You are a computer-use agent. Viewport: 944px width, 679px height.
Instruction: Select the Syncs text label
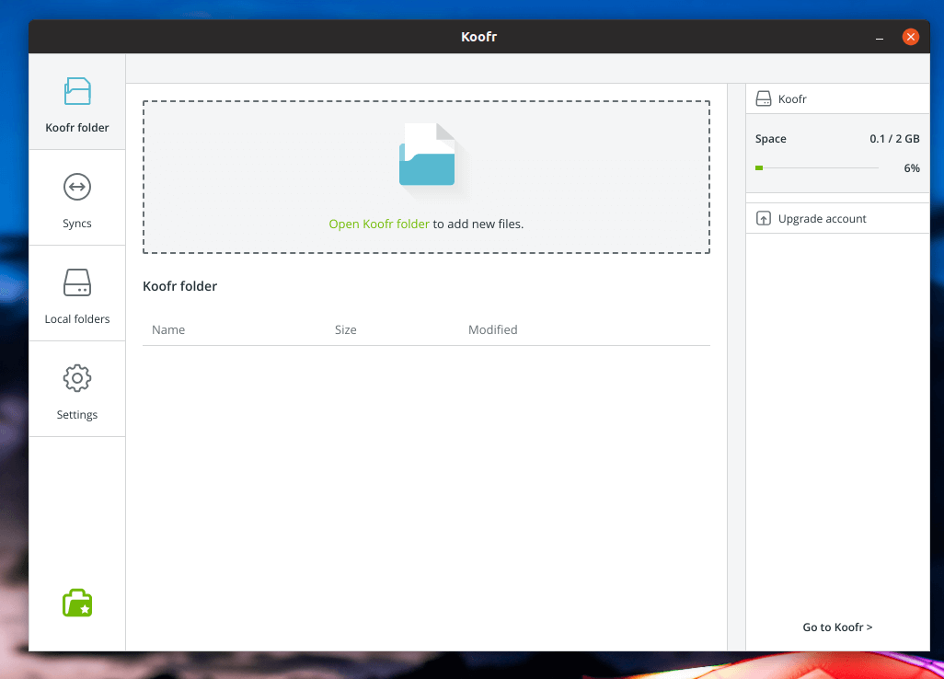[77, 224]
